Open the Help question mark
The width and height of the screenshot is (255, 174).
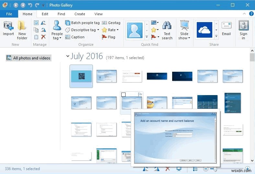(251, 14)
